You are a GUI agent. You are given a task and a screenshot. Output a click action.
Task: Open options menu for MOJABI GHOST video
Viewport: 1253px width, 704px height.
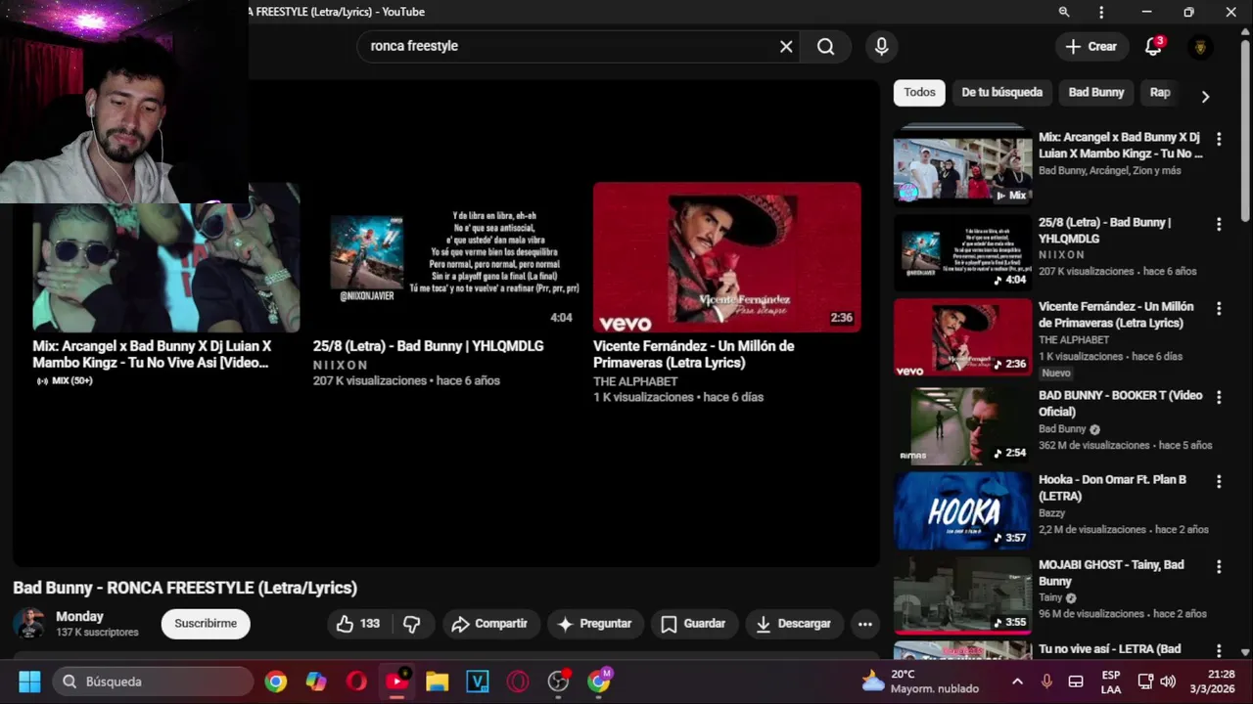pyautogui.click(x=1219, y=566)
